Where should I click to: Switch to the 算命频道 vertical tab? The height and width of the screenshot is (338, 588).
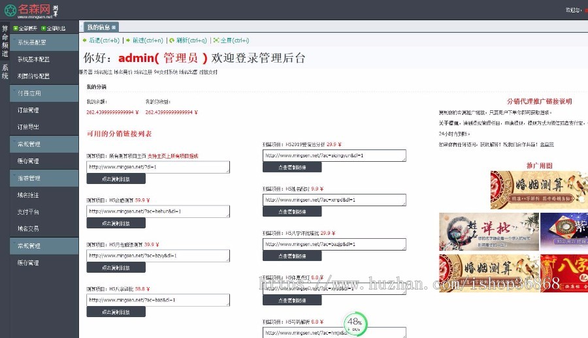coord(5,41)
